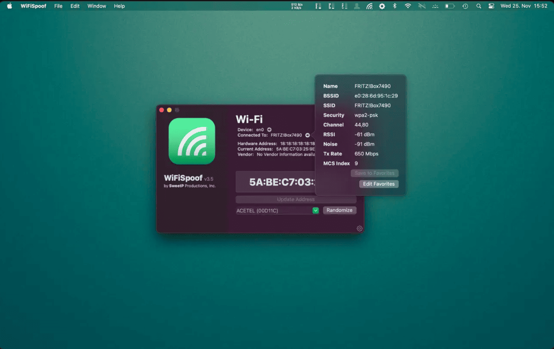Click the MAC address field showing 5A:BE:C7:03

pos(275,182)
